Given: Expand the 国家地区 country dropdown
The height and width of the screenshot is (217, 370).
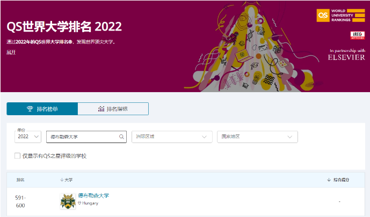Looking at the screenshot, I should point(257,137).
